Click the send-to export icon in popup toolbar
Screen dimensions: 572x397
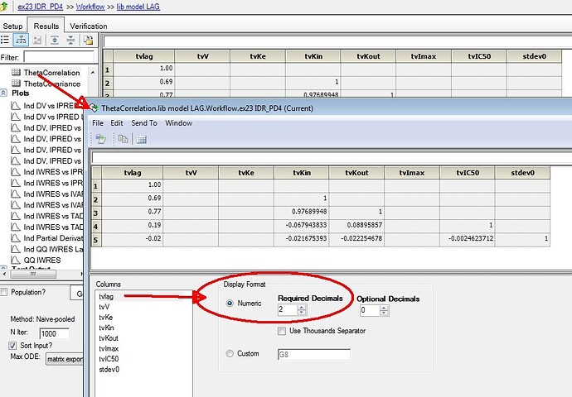[100, 139]
